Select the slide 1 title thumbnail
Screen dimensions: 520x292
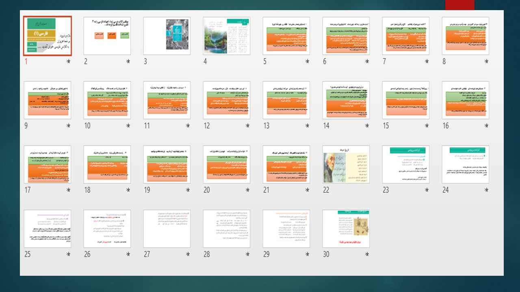point(48,36)
